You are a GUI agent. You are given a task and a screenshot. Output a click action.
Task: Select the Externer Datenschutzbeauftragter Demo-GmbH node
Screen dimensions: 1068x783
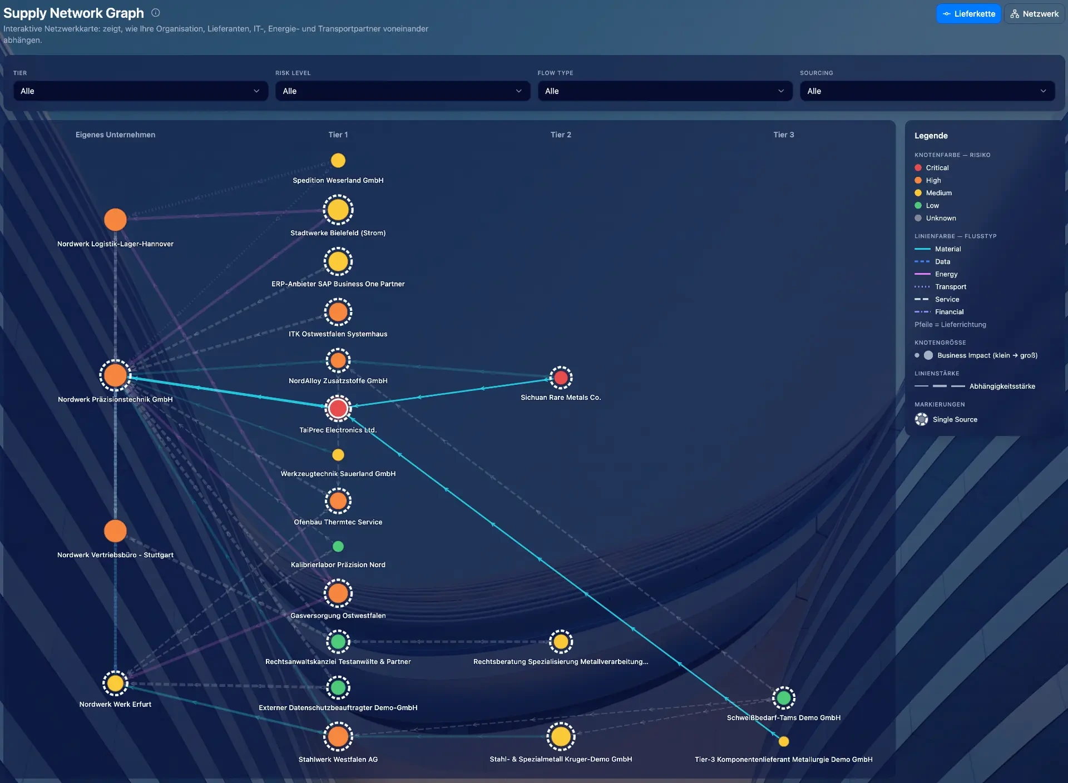[x=338, y=688]
